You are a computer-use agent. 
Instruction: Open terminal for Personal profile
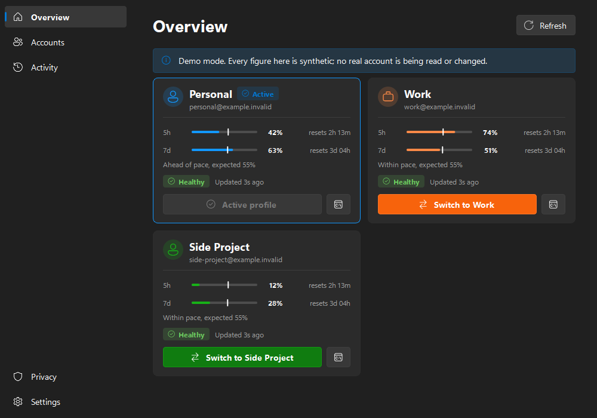pos(338,204)
